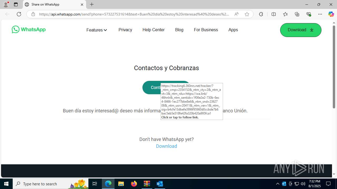337x189 pixels.
Task: Open File Explorer from taskbar
Action: pos(121,184)
